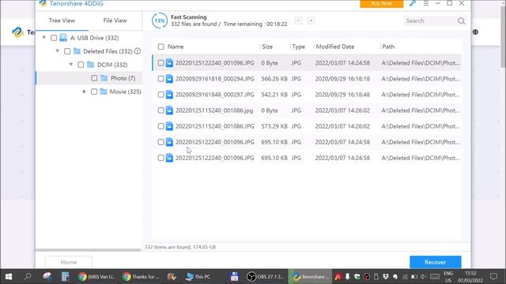Expand the Movie (325) folder
Image resolution: width=506 pixels, height=284 pixels.
pyautogui.click(x=85, y=92)
